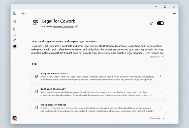Open the three-dot more options menu

coord(174,14)
